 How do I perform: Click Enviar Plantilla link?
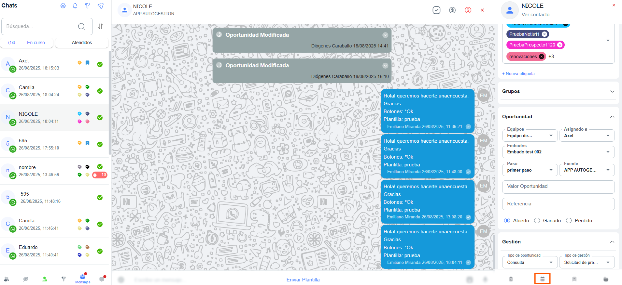click(x=303, y=279)
